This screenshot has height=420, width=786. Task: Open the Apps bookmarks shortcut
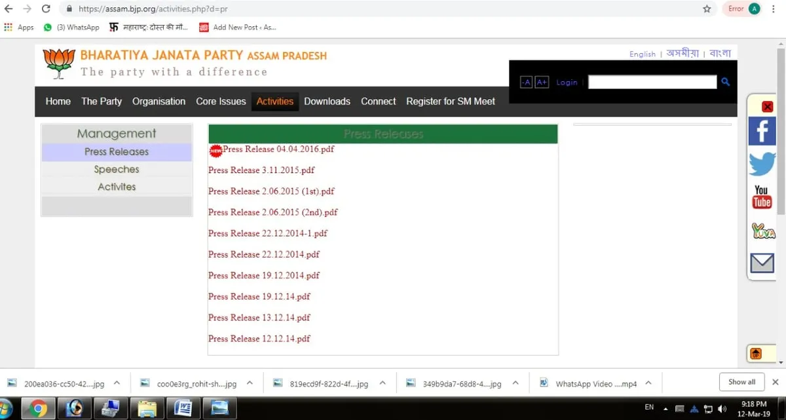coord(19,28)
